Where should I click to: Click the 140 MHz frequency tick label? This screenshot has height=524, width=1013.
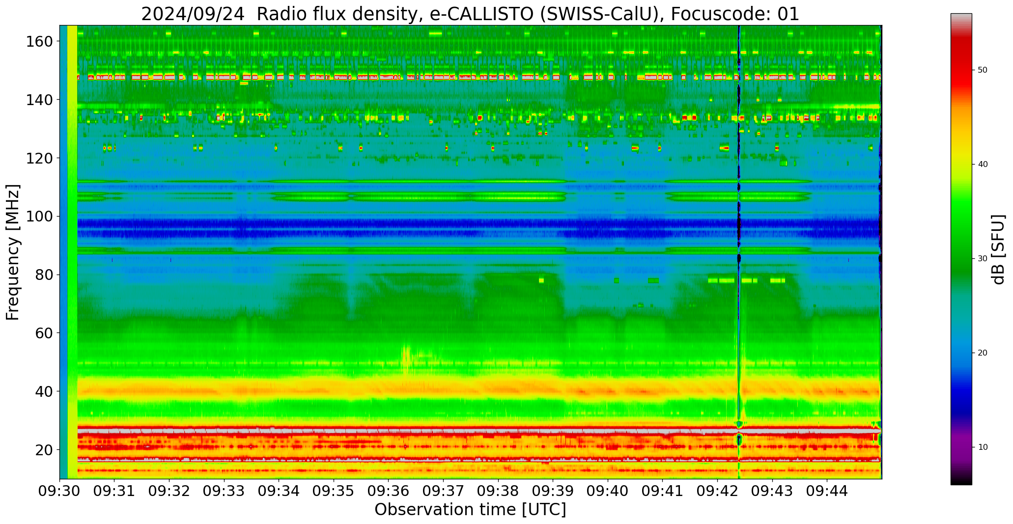(x=39, y=100)
